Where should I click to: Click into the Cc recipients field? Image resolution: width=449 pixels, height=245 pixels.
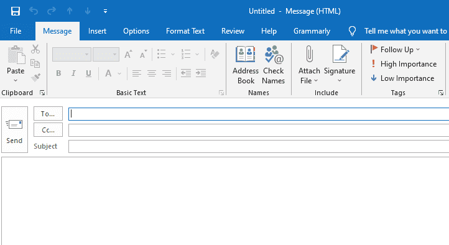tap(259, 130)
